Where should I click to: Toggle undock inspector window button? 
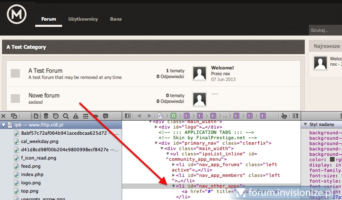14,116
